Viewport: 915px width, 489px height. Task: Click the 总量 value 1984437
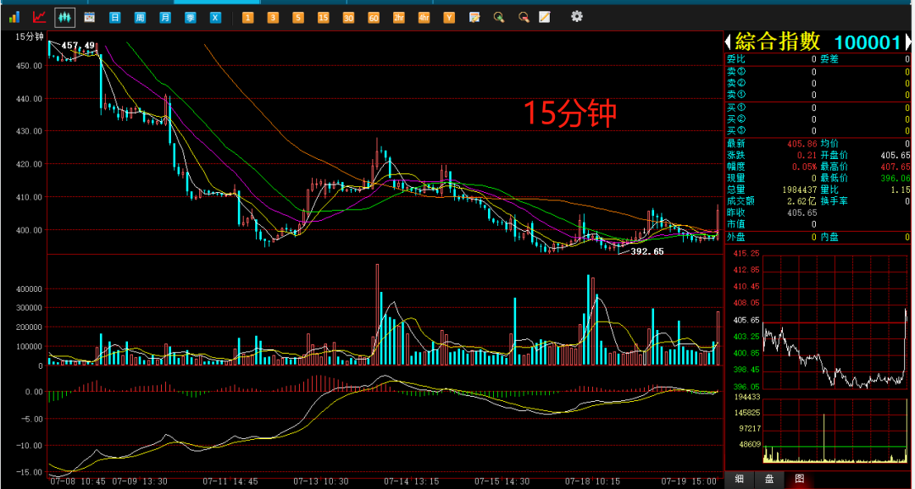pos(799,190)
